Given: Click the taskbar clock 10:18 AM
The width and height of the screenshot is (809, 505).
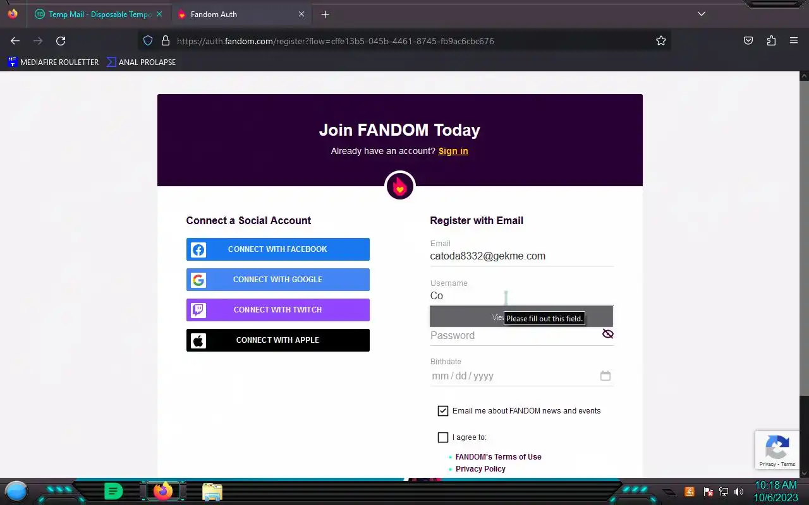Looking at the screenshot, I should point(776,485).
